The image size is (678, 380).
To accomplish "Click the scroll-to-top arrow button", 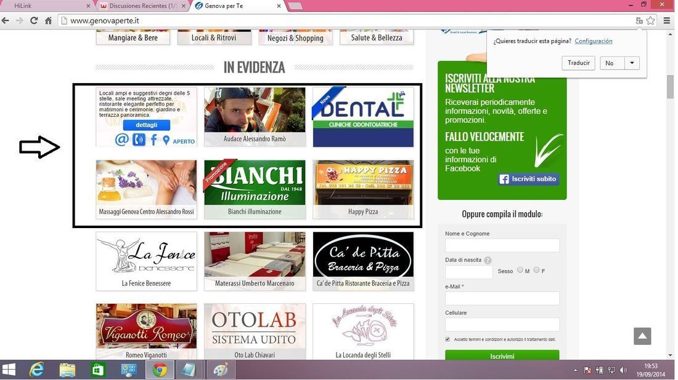I will point(642,336).
